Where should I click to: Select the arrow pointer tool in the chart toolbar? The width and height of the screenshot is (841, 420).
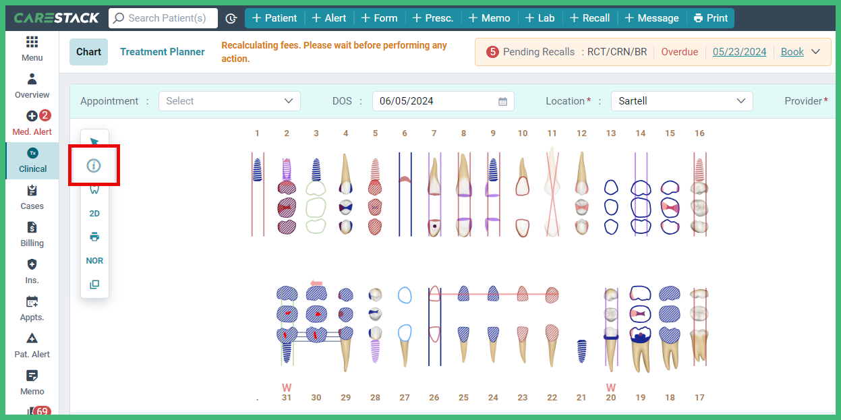pos(94,140)
